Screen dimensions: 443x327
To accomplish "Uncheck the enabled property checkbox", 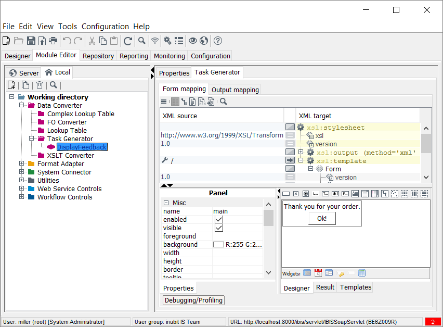I will [219, 220].
